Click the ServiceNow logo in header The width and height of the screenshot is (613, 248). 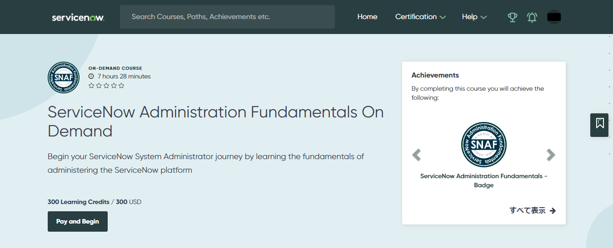point(78,17)
